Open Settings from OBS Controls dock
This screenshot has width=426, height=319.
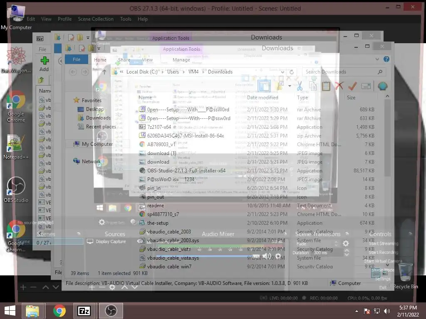pyautogui.click(x=383, y=279)
